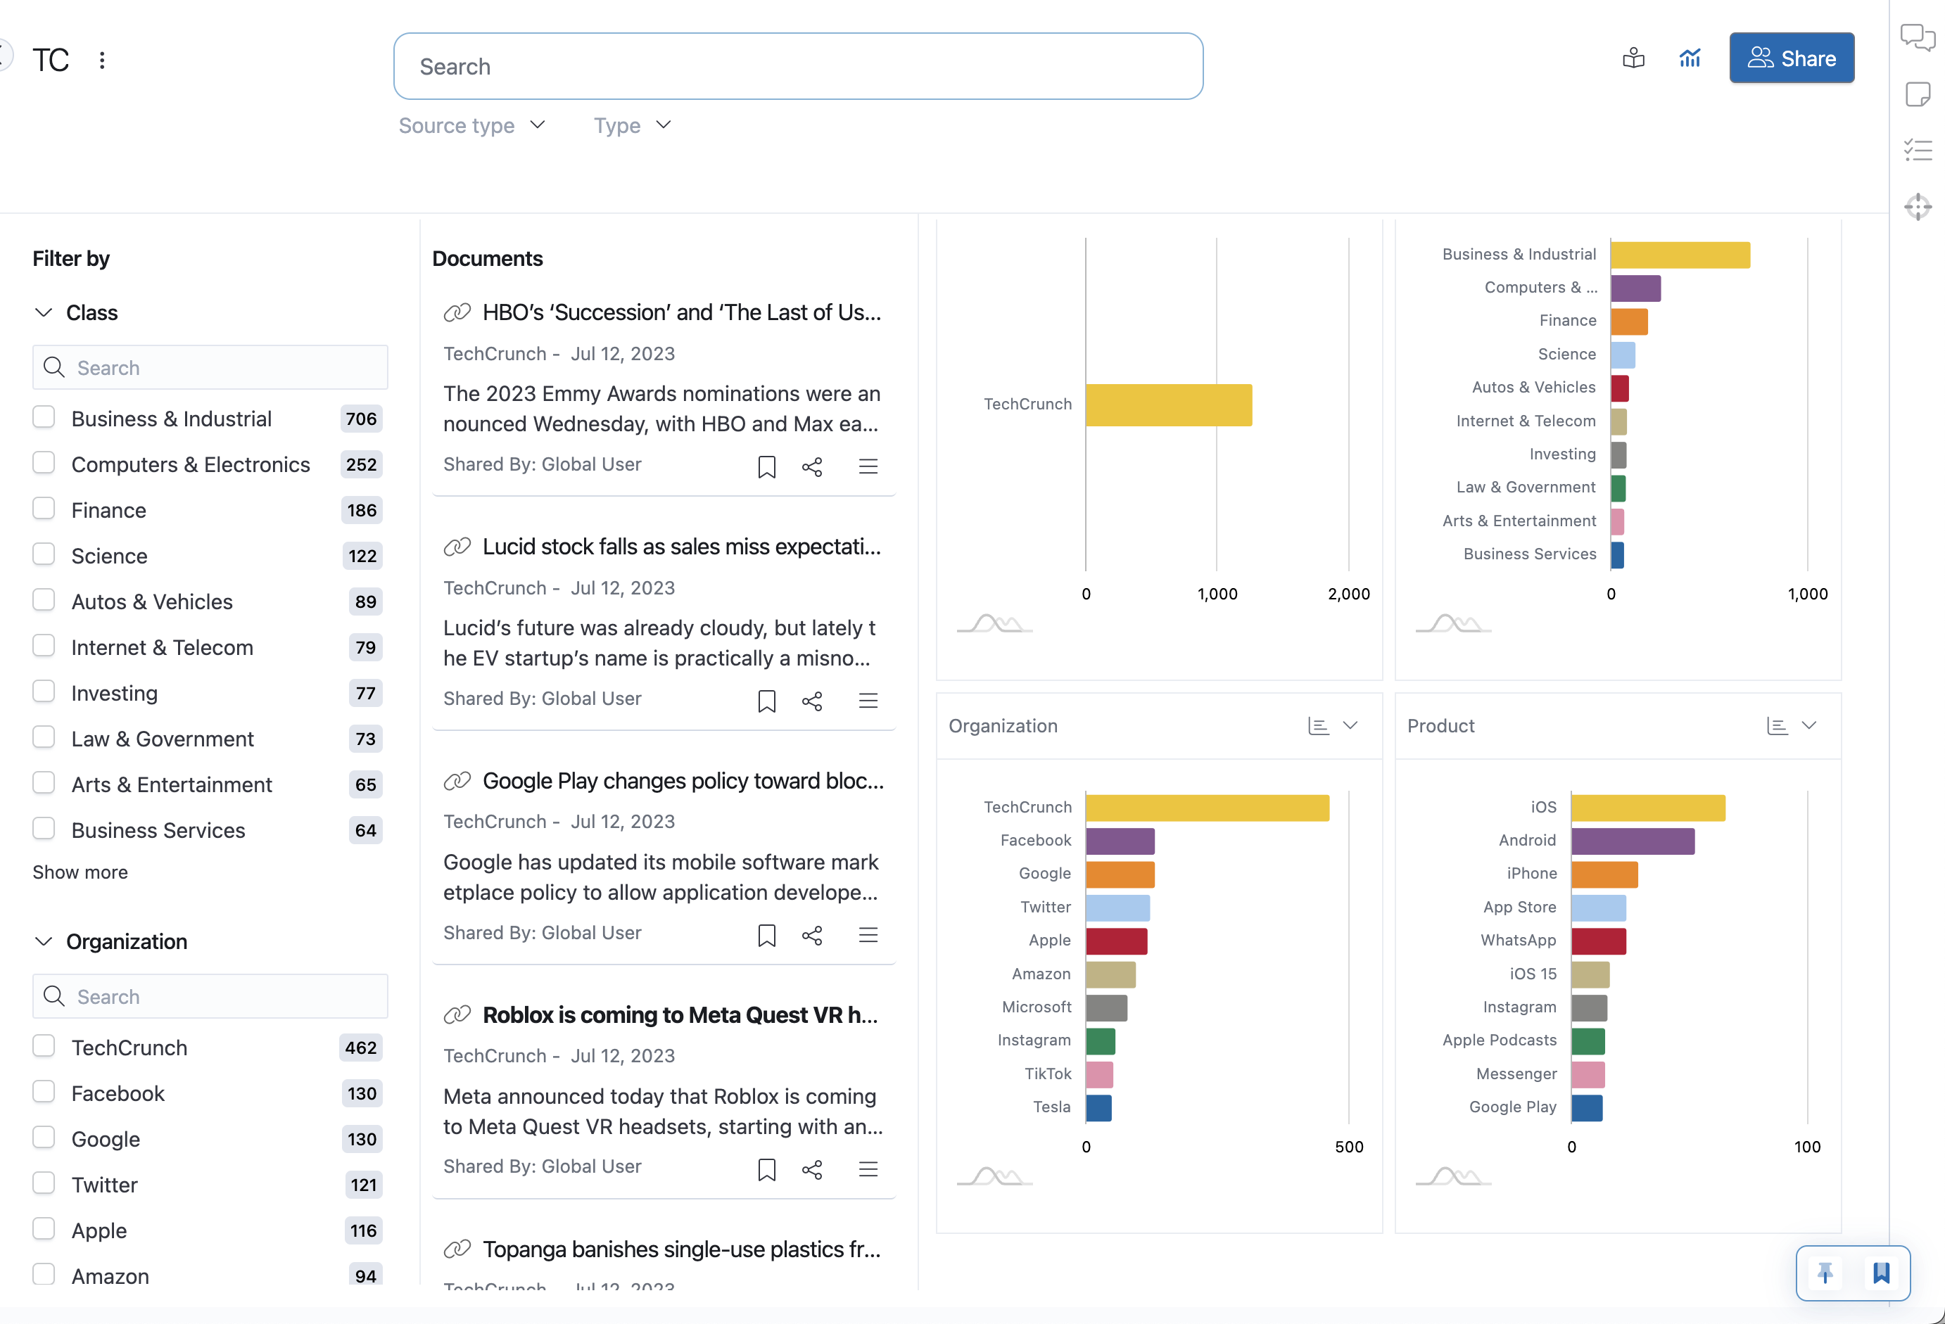
Task: Share the Lucid stock falls document
Action: 812,701
